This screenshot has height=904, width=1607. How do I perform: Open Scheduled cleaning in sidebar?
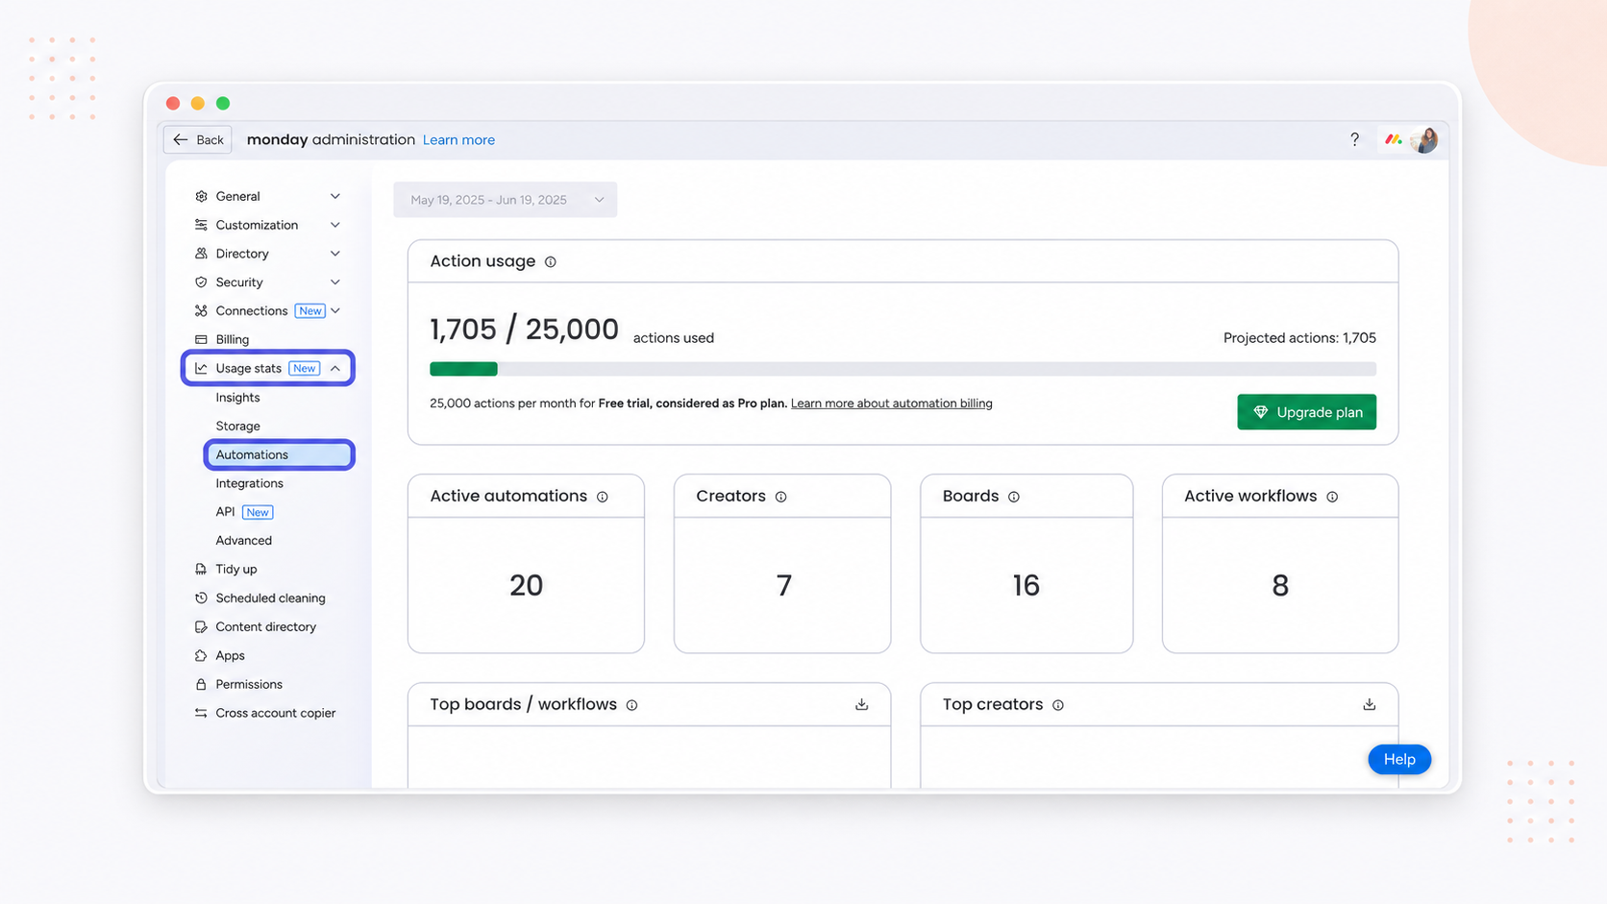click(x=270, y=599)
